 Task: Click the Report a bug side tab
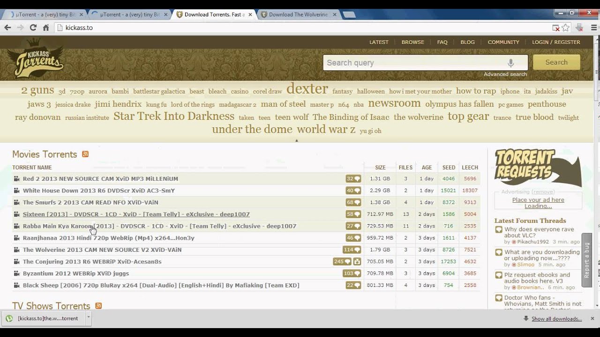click(x=586, y=260)
